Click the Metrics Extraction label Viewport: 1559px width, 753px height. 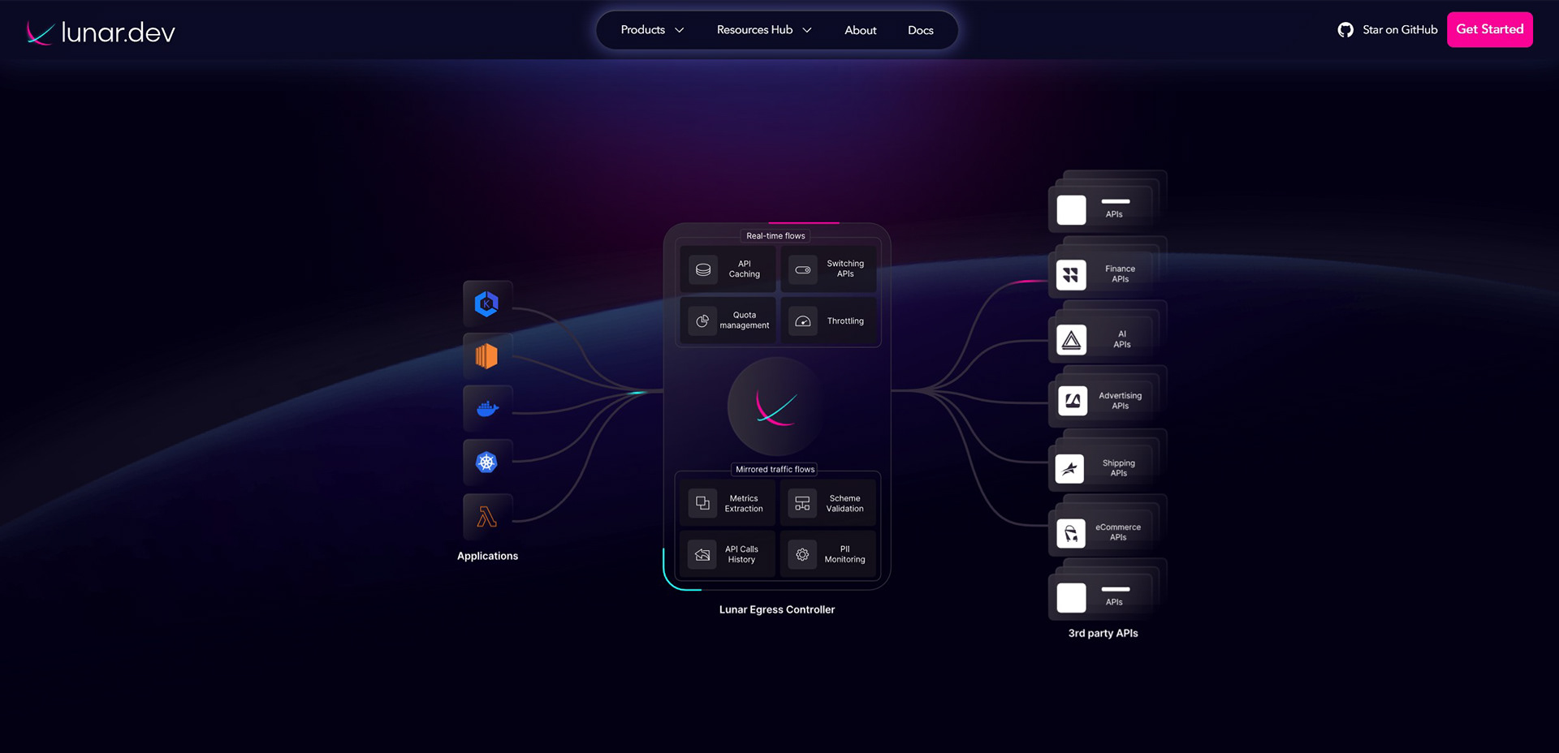[x=744, y=504]
